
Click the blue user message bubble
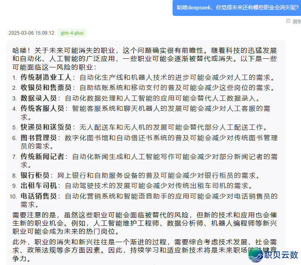pos(237,8)
